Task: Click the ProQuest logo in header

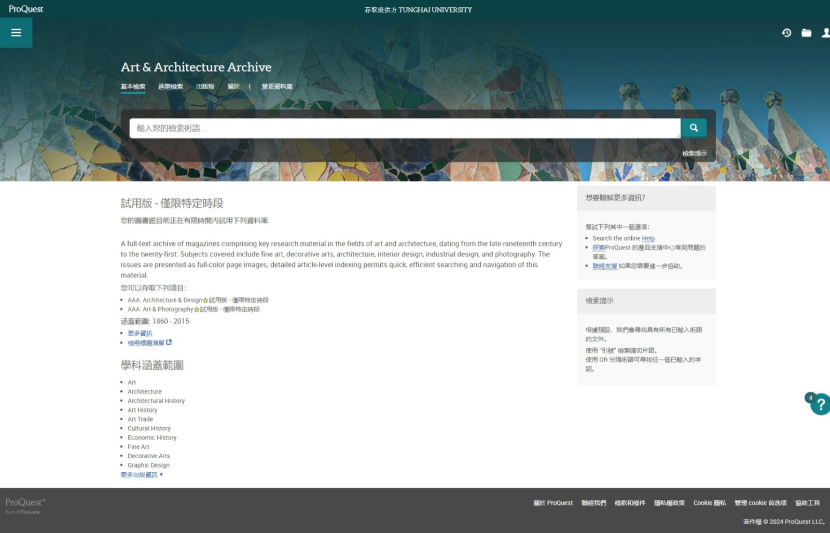Action: [x=26, y=9]
